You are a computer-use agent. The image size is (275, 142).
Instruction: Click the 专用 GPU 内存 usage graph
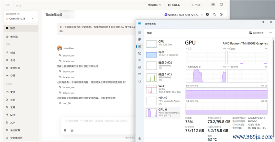[227, 93]
